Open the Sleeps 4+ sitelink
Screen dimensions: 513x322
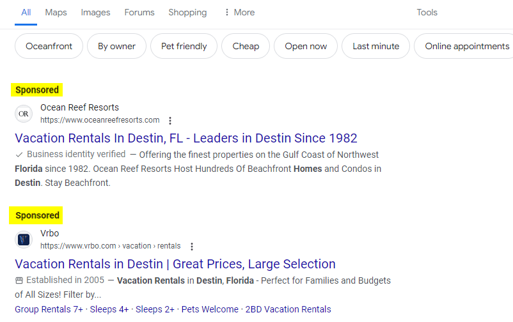pos(109,309)
